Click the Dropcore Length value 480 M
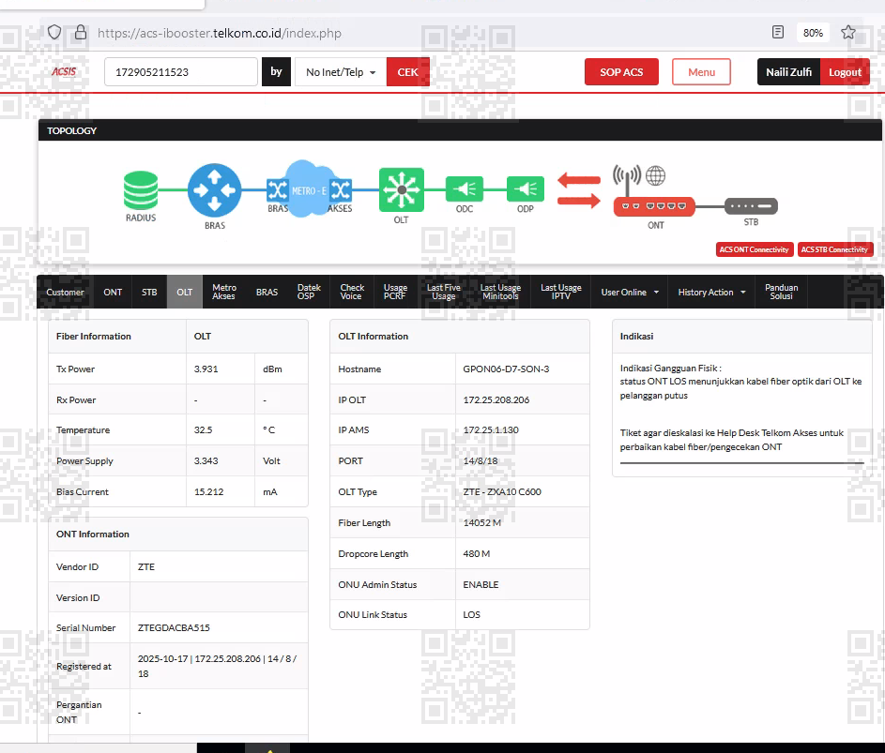The image size is (885, 753). click(477, 554)
